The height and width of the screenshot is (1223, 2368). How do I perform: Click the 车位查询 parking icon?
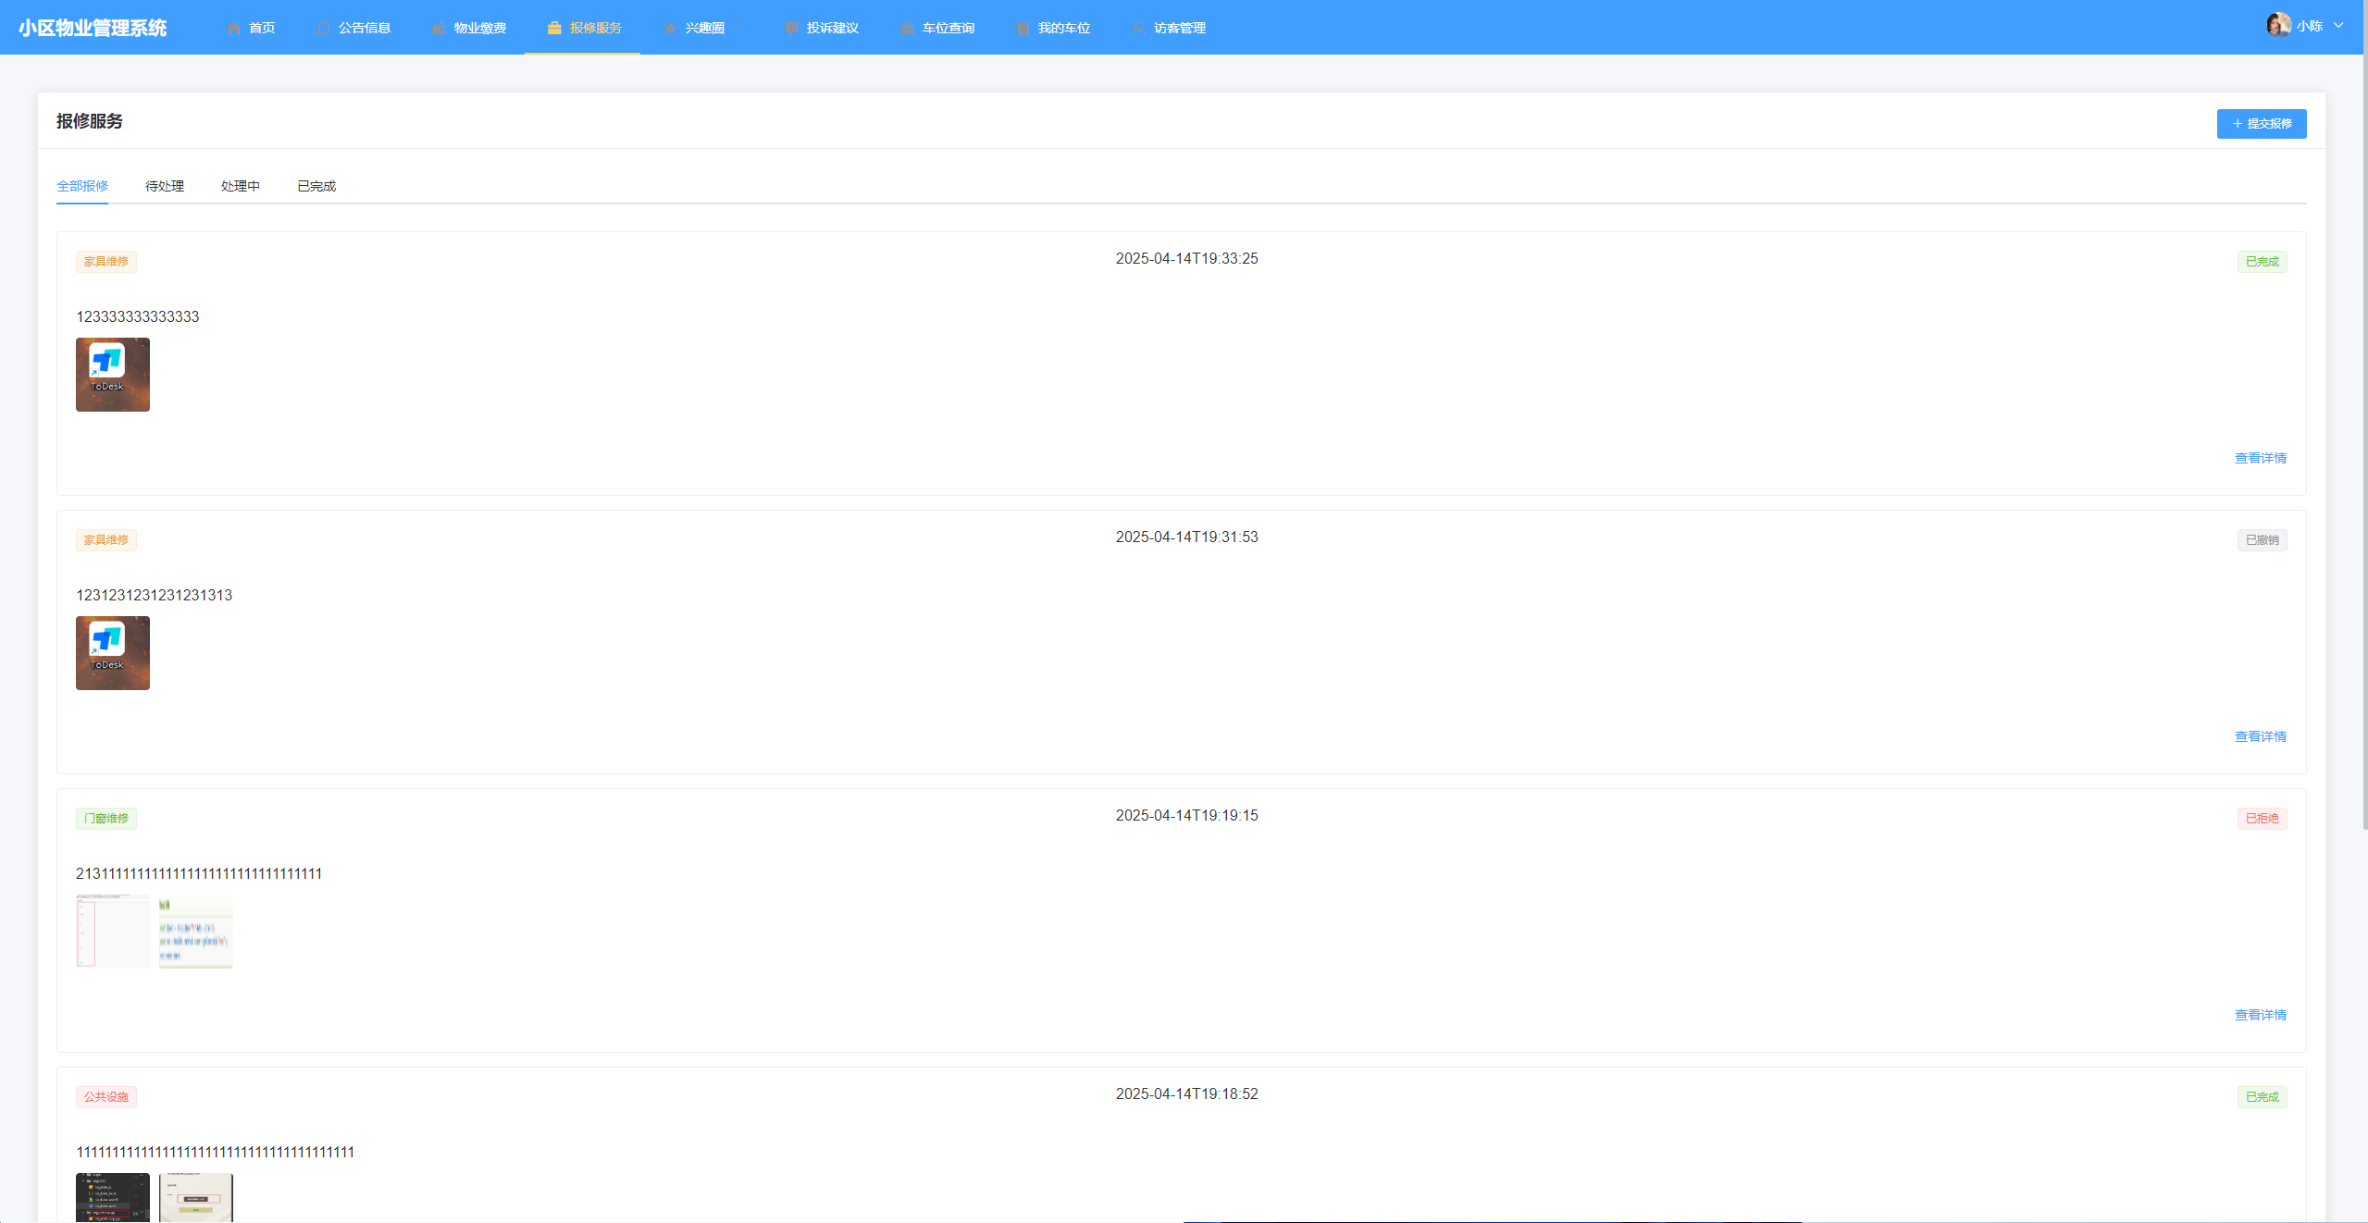pyautogui.click(x=907, y=28)
